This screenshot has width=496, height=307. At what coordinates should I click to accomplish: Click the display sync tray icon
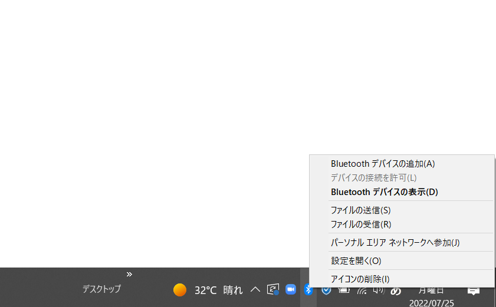273,289
